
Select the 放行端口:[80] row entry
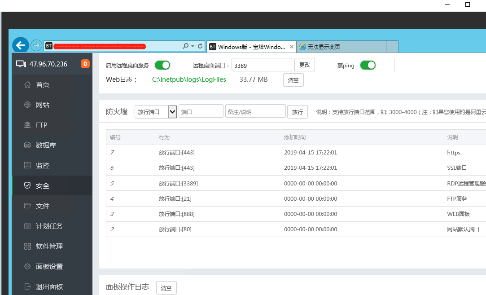tap(175, 229)
